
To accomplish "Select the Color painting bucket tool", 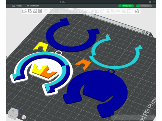I will point(113,11).
